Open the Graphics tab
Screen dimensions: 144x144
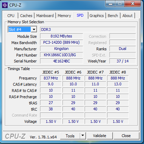click(x=97, y=16)
